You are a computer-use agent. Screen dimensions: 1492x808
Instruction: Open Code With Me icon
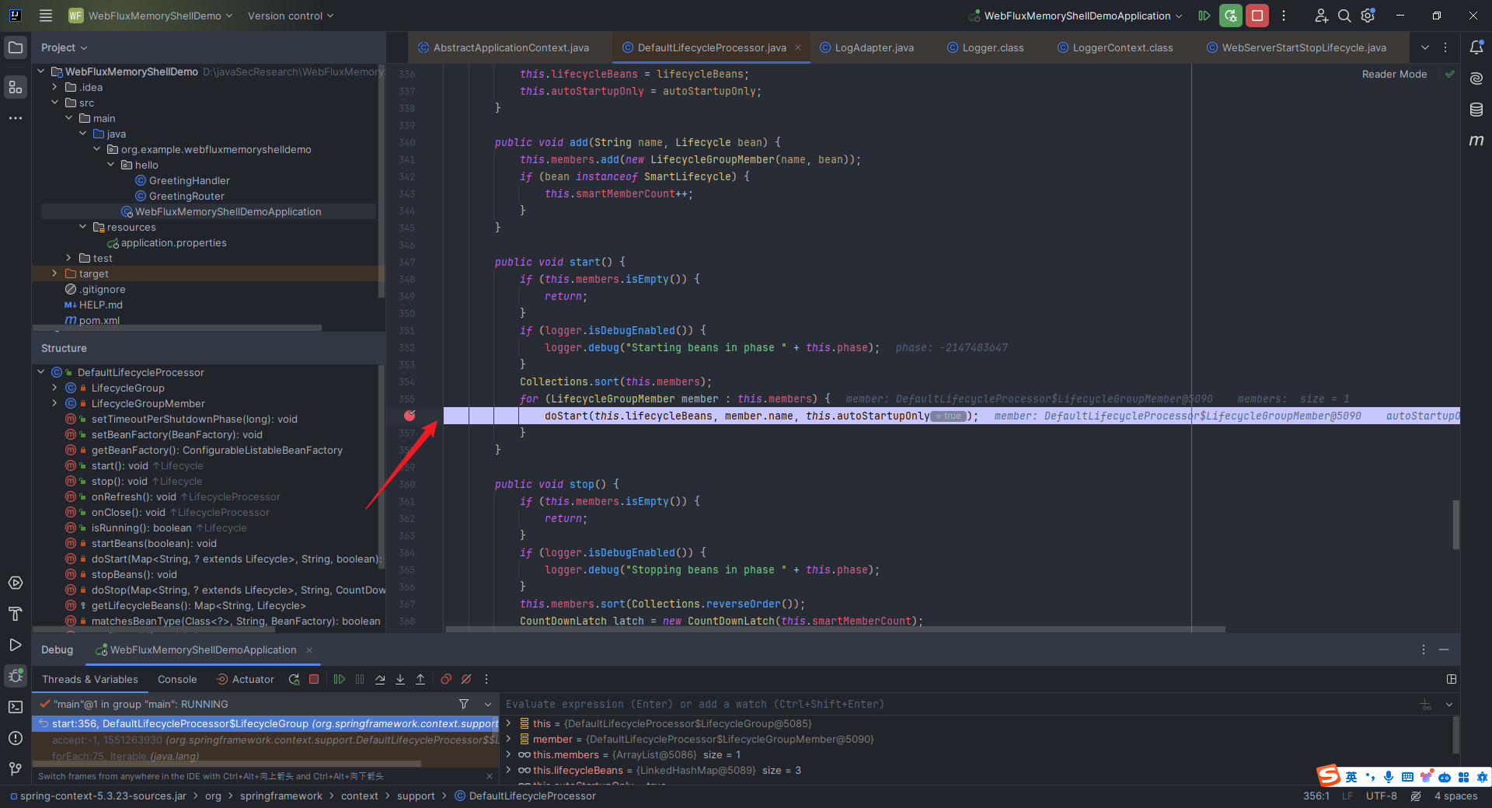1321,16
